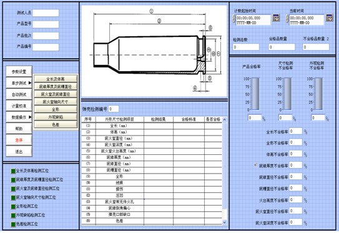Expand 数据操作 submenu arrow
The width and height of the screenshot is (339, 233).
click(30, 117)
